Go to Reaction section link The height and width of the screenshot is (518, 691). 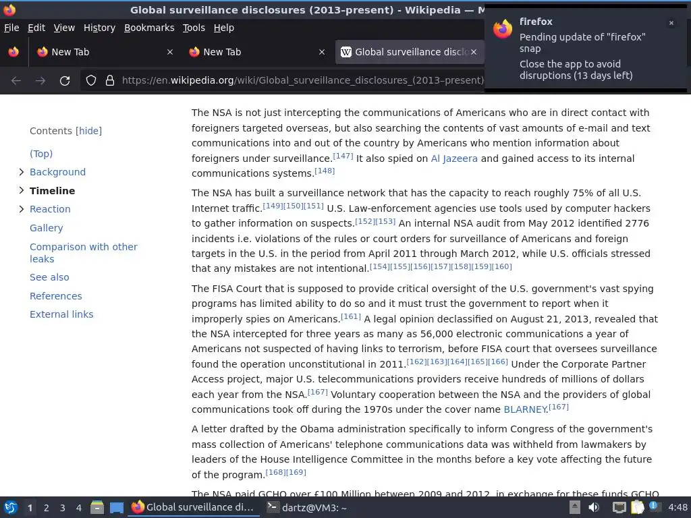coord(50,209)
